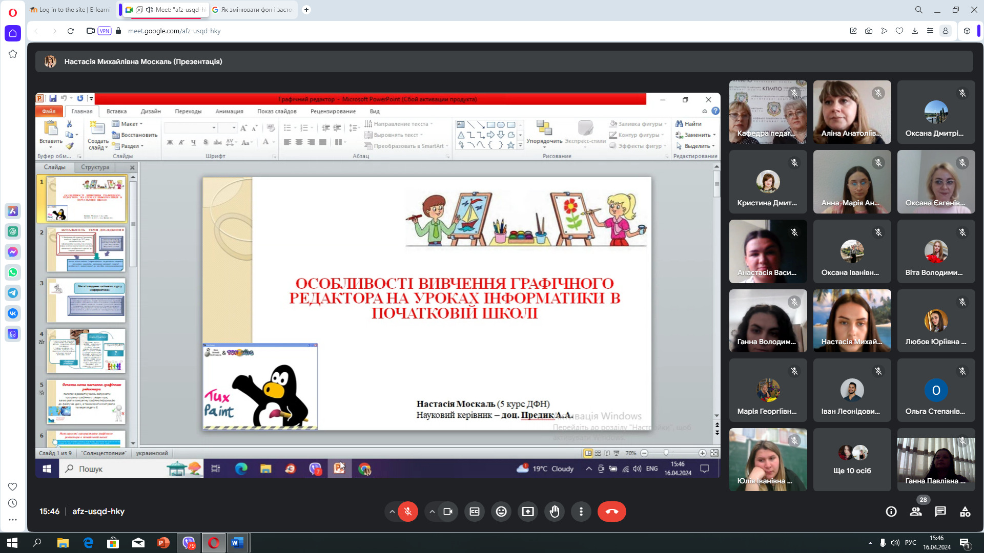The image size is (984, 553).
Task: Start presenting your screen
Action: [528, 512]
